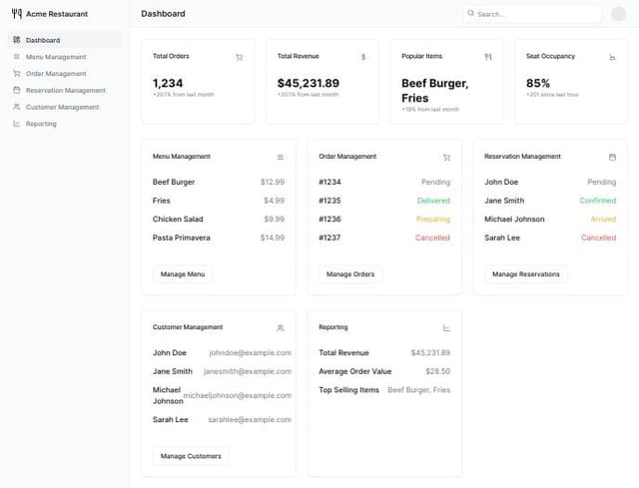639x488 pixels.
Task: Click the Order Management cart icon in sidebar
Action: point(17,73)
